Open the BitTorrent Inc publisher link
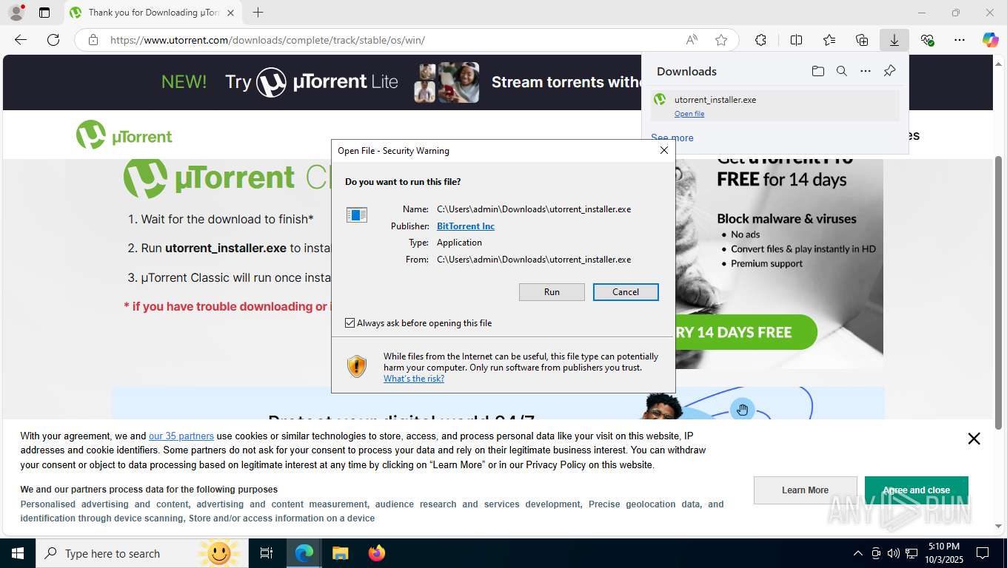The height and width of the screenshot is (568, 1007). click(466, 226)
